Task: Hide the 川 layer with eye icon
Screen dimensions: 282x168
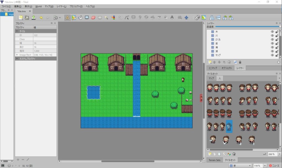Action: pyautogui.click(x=272, y=36)
